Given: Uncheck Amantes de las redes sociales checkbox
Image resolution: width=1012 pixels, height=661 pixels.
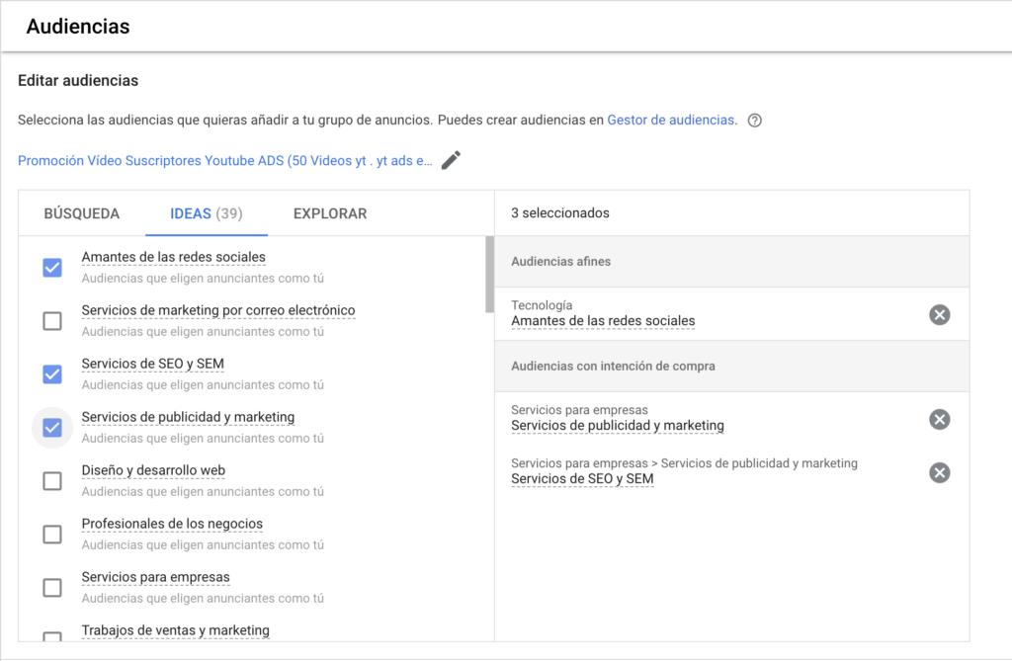Looking at the screenshot, I should tap(52, 267).
